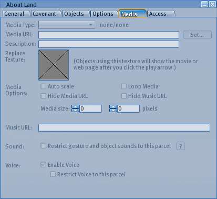Check the Hide Music URL option

pyautogui.click(x=124, y=96)
